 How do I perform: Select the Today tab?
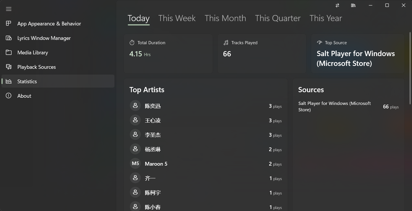coord(138,18)
